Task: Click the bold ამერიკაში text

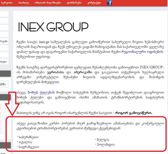Action: click(x=83, y=72)
